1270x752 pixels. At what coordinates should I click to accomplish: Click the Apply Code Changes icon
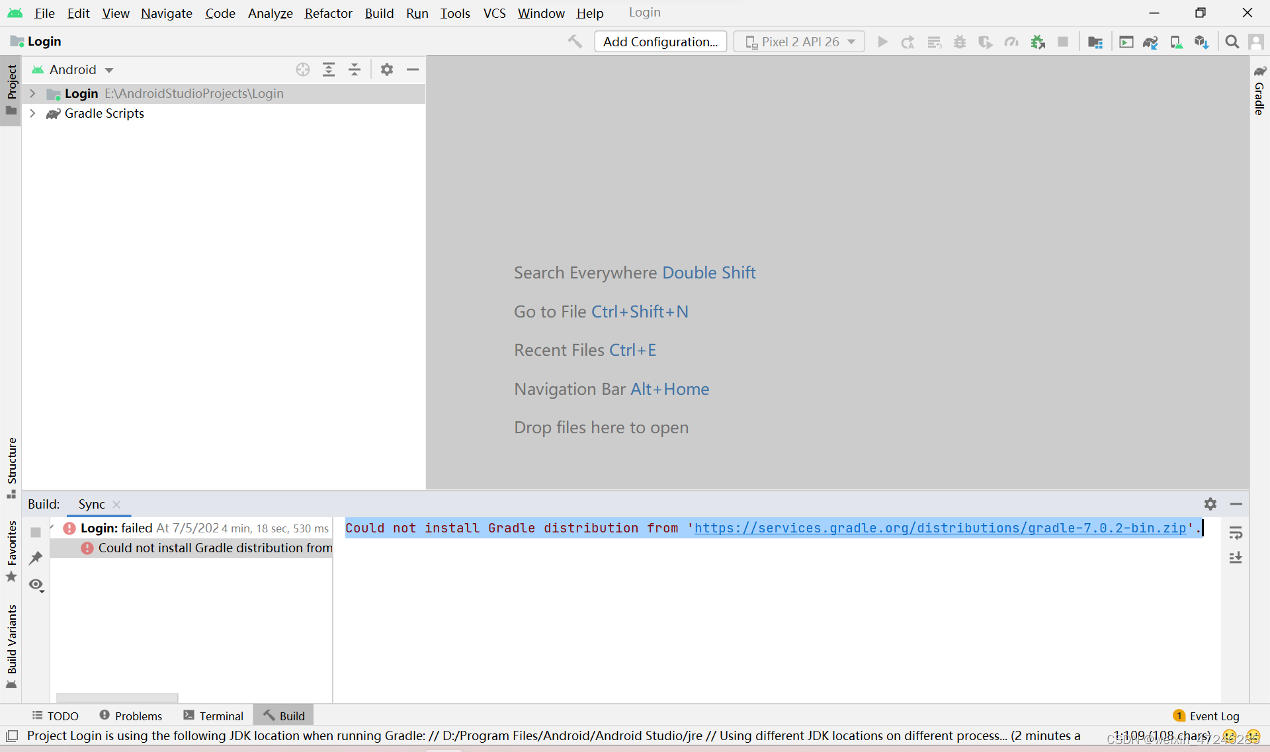coord(934,42)
